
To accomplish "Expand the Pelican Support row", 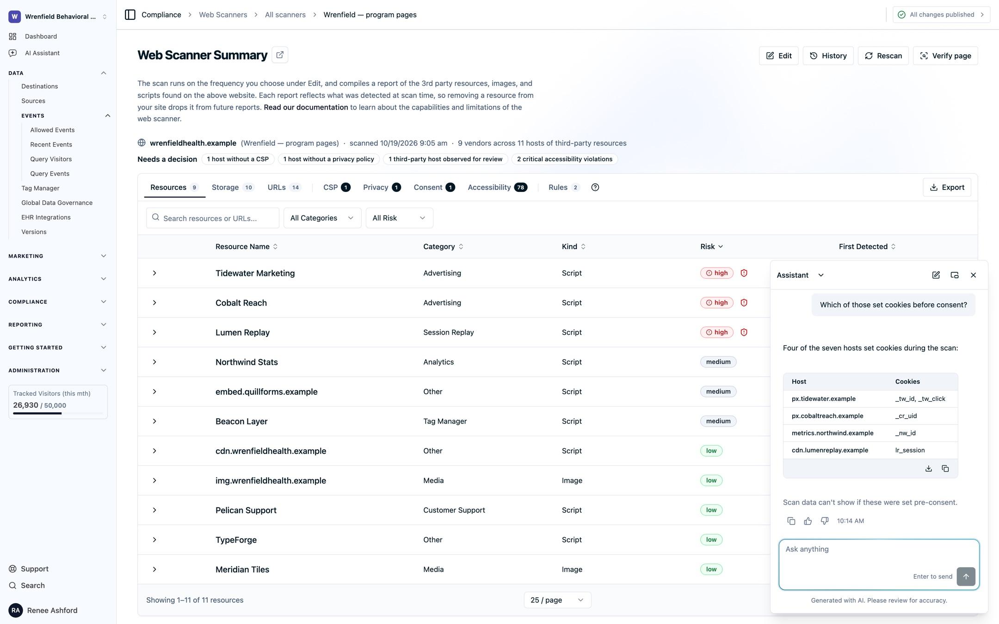I will [x=154, y=510].
